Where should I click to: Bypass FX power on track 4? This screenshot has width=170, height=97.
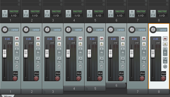tap(68, 12)
